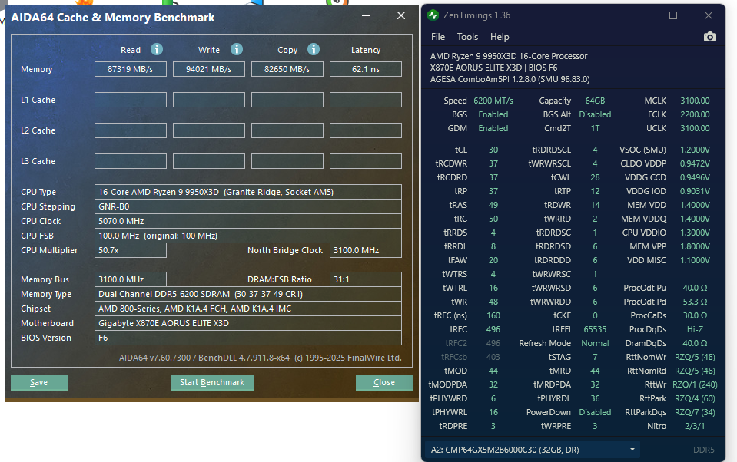
Task: Minimize the AIDA64 benchmark window
Action: (367, 16)
